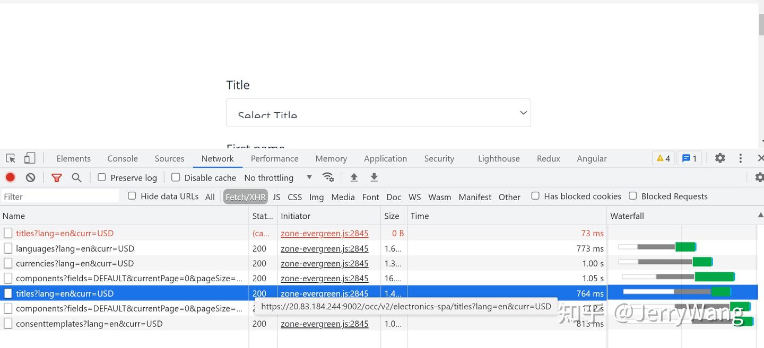This screenshot has height=348, width=764.
Task: Sort by Waterfall column arrow
Action: (760, 215)
